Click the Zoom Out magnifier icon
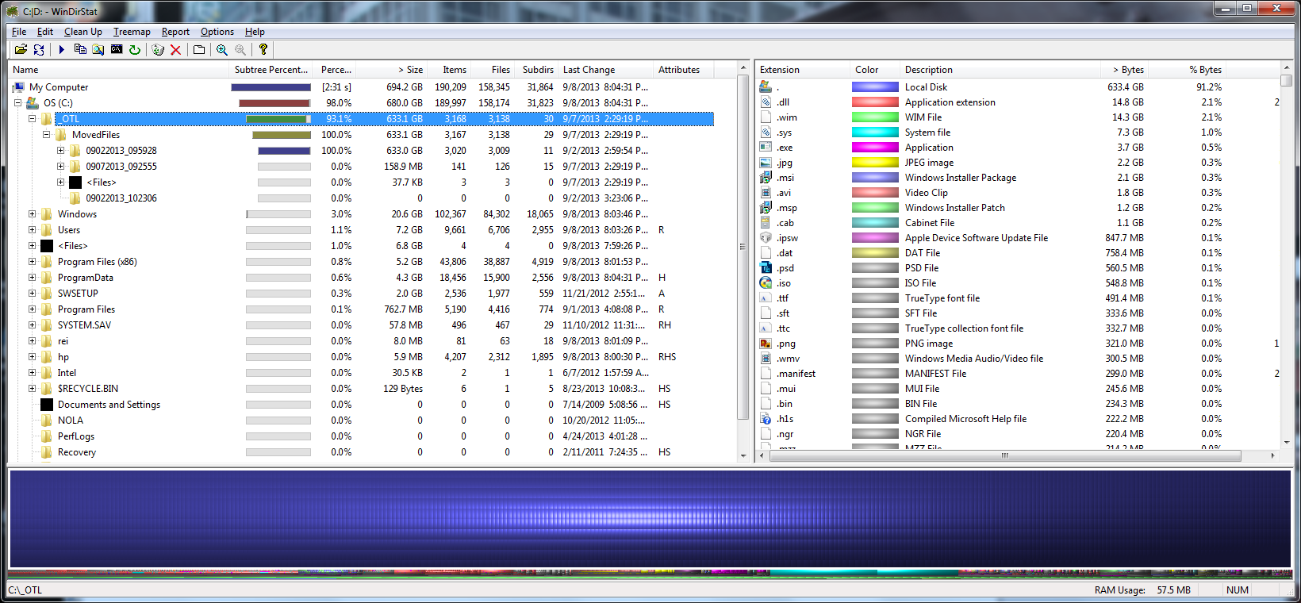 (x=240, y=49)
